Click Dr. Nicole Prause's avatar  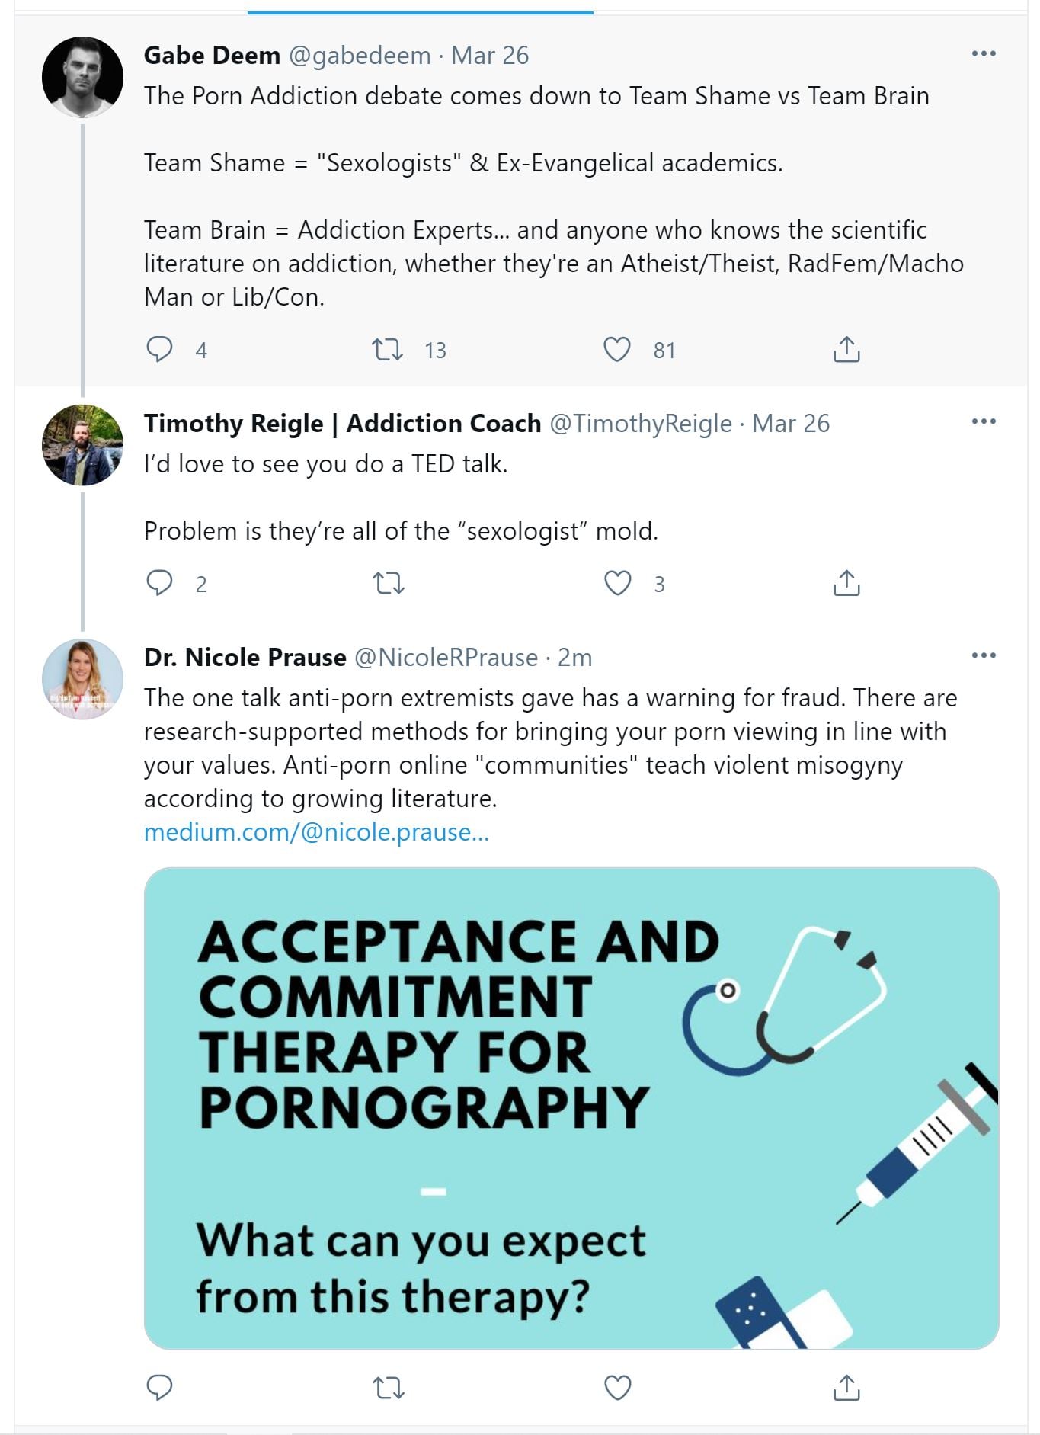pos(82,679)
